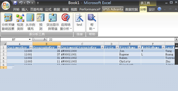The width and height of the screenshot is (178, 91).
Task: Open the CustomerKey filter dropdown
Action: pos(31,48)
